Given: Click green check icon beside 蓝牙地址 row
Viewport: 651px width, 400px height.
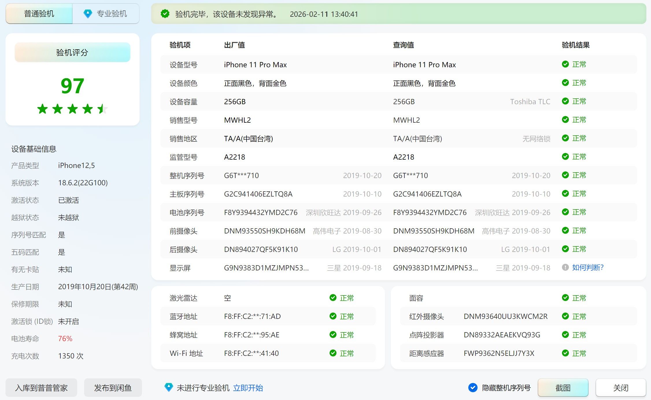Looking at the screenshot, I should click(x=332, y=316).
